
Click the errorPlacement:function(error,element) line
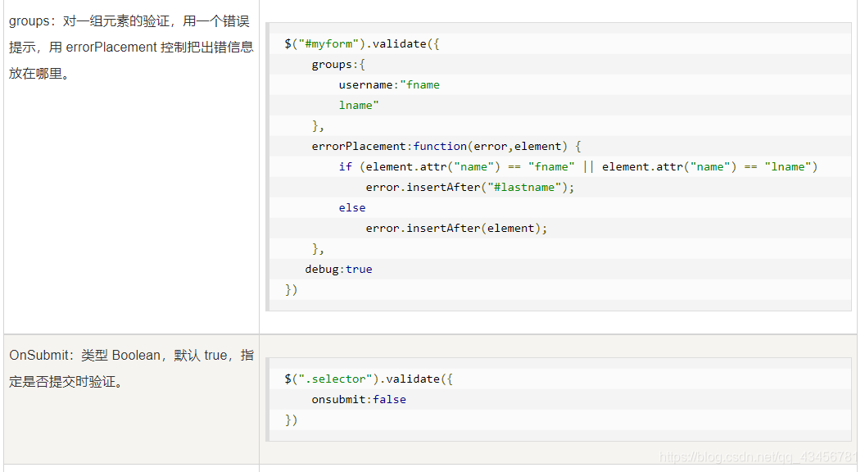click(x=446, y=146)
